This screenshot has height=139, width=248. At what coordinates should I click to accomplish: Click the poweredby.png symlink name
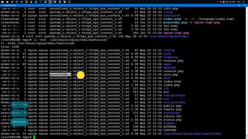(x=175, y=22)
